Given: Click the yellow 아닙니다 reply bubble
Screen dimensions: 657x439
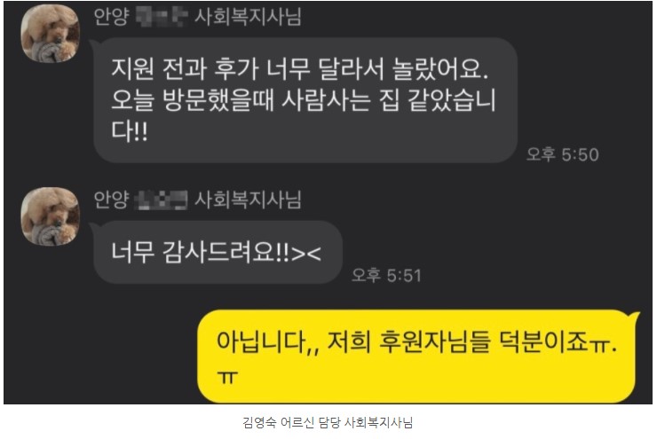Looking at the screenshot, I should tap(418, 357).
